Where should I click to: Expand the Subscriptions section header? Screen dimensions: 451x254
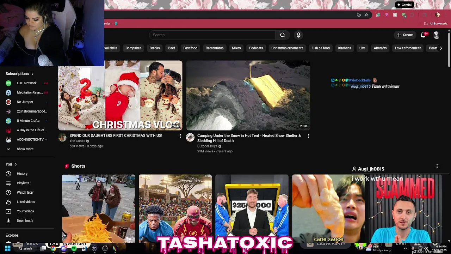pyautogui.click(x=20, y=74)
